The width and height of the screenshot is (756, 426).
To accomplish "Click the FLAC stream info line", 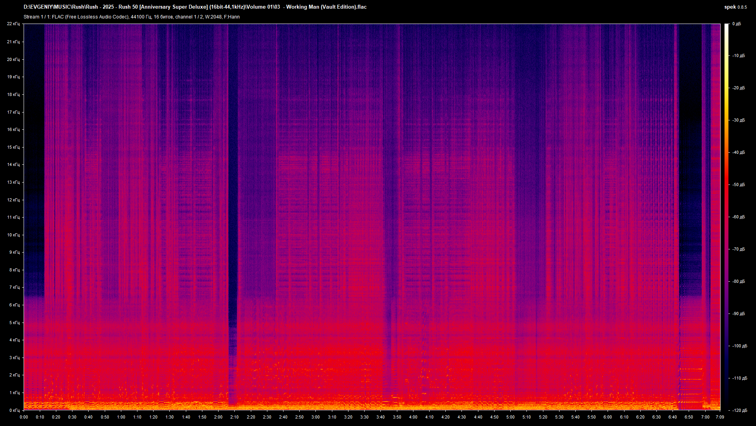I will pyautogui.click(x=132, y=17).
